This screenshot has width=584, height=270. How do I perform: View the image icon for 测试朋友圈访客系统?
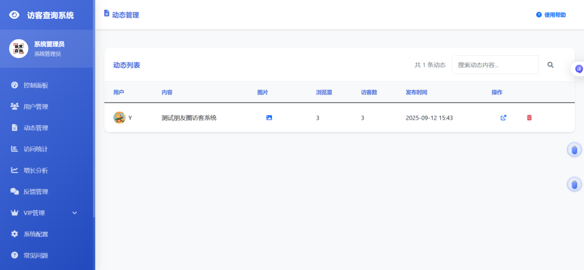(269, 117)
